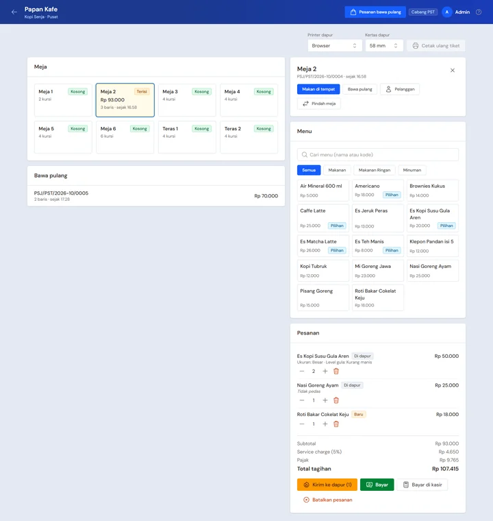
Task: Open the Kertas dapur 58 mm dropdown
Action: [384, 45]
